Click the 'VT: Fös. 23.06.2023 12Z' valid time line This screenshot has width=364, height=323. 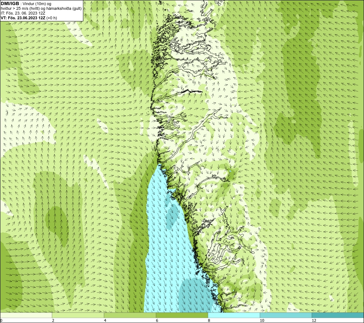click(x=23, y=18)
